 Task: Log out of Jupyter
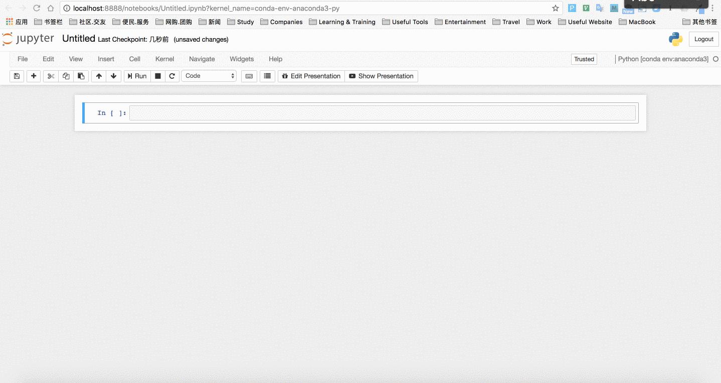click(703, 39)
